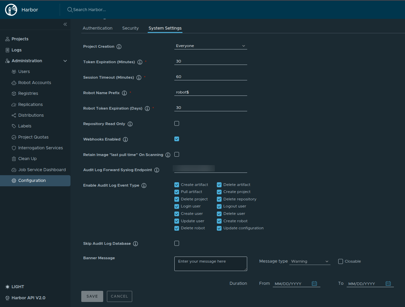Click info icon next to Skip Audit Log Database
This screenshot has width=405, height=307.
pyautogui.click(x=135, y=244)
